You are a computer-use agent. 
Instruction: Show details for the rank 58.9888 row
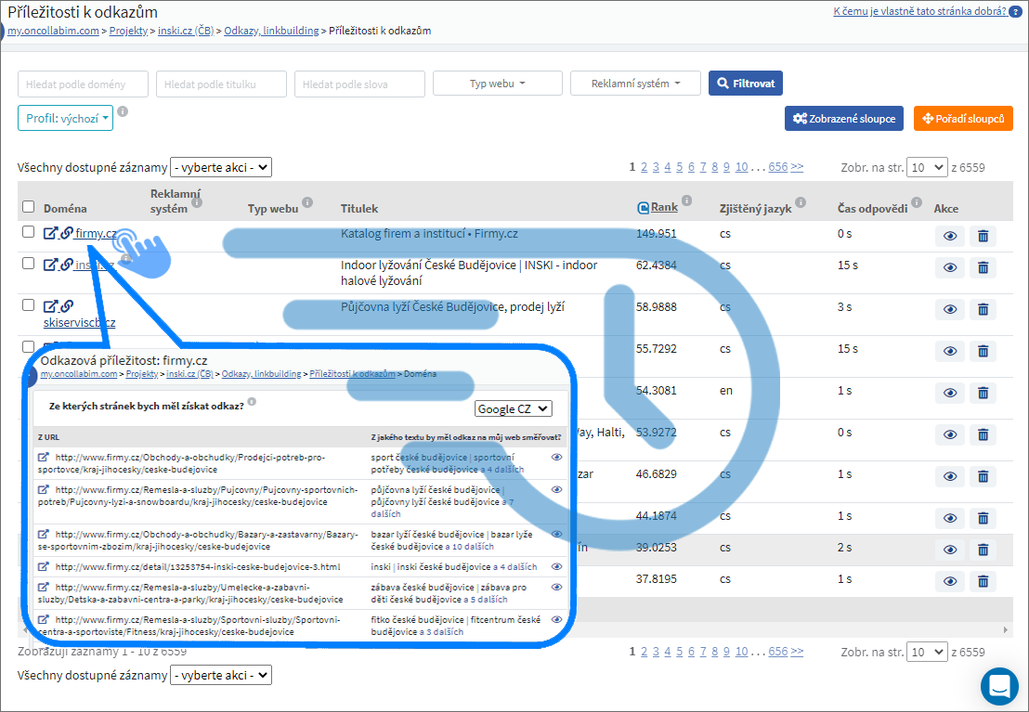[949, 309]
